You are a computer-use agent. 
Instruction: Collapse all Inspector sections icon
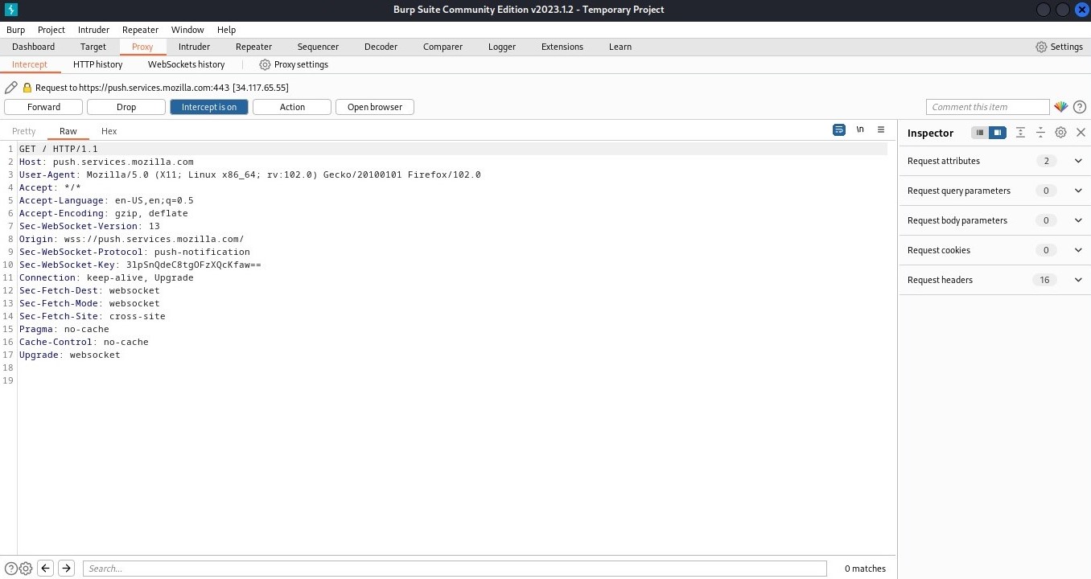coord(1040,133)
